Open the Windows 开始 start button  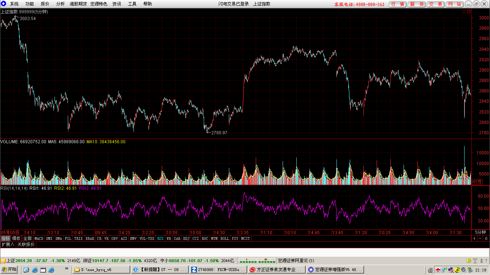pyautogui.click(x=9, y=270)
